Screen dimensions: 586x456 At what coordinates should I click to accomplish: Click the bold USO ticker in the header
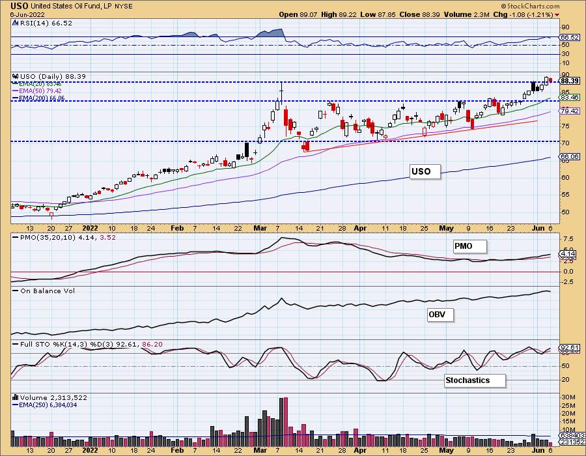pos(19,6)
